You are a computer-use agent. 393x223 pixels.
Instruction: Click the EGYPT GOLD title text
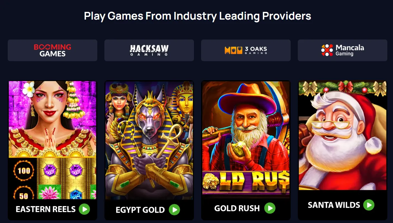click(x=140, y=210)
